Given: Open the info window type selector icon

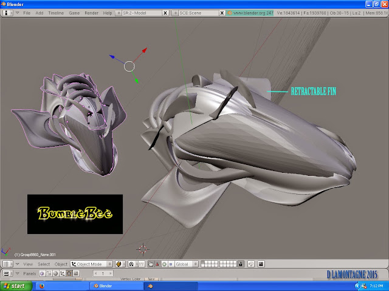Looking at the screenshot, I should [x=8, y=13].
